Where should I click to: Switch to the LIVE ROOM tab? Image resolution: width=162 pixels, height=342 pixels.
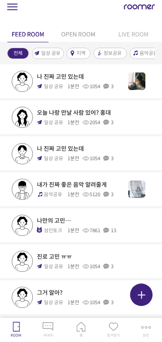[x=133, y=34]
